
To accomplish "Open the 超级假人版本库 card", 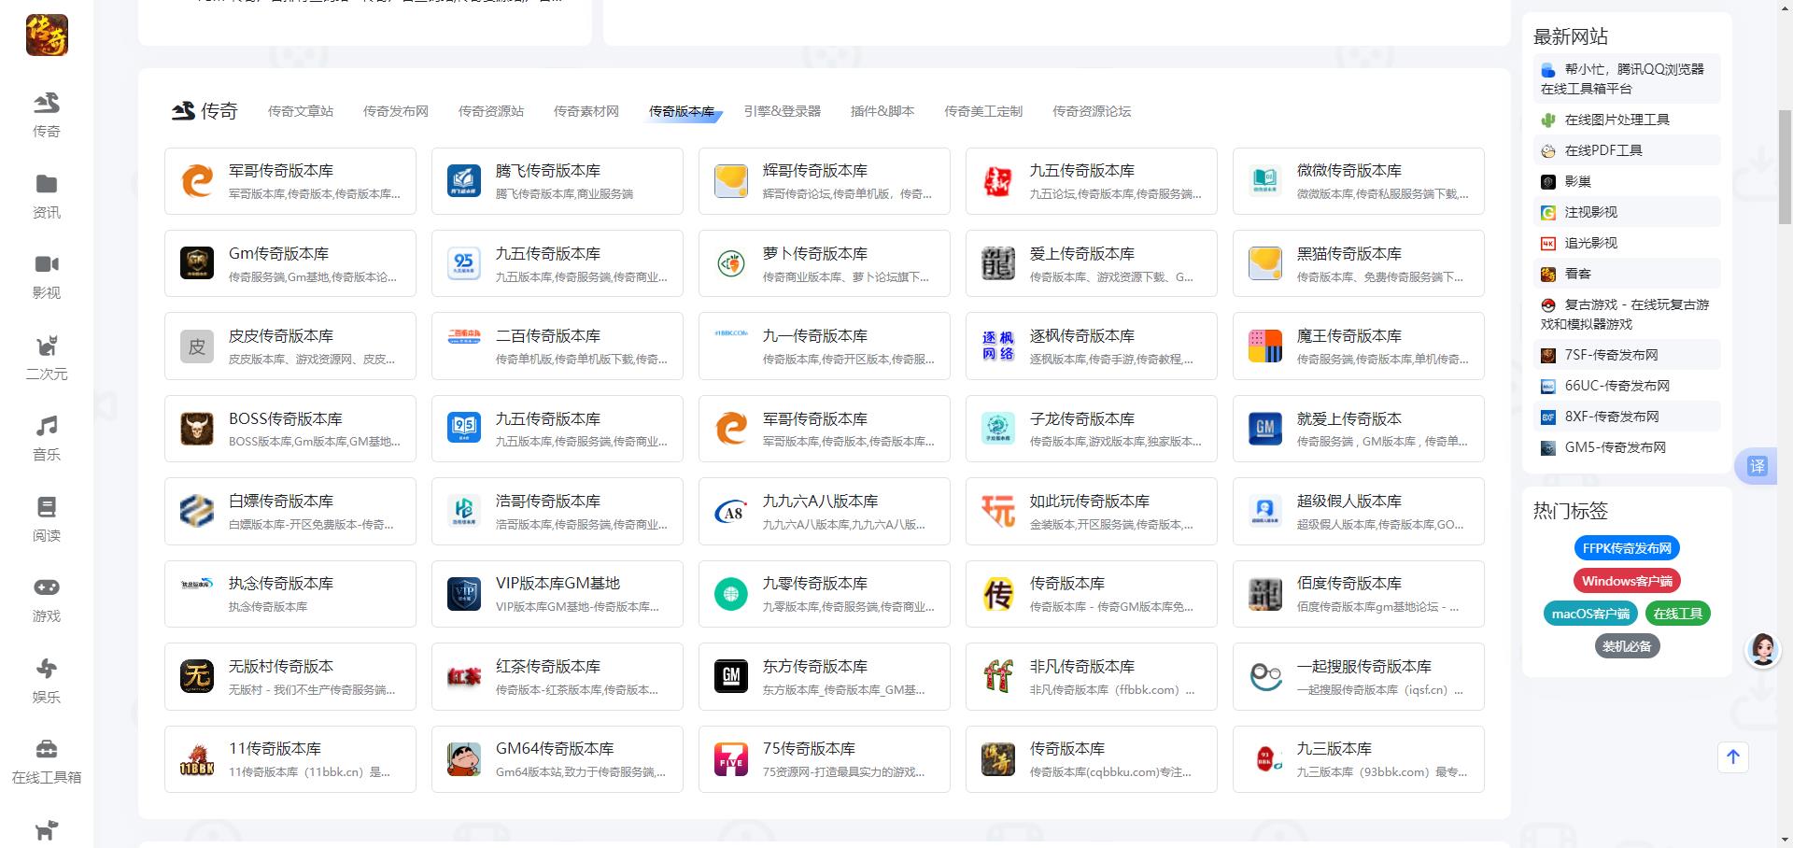I will point(1359,511).
